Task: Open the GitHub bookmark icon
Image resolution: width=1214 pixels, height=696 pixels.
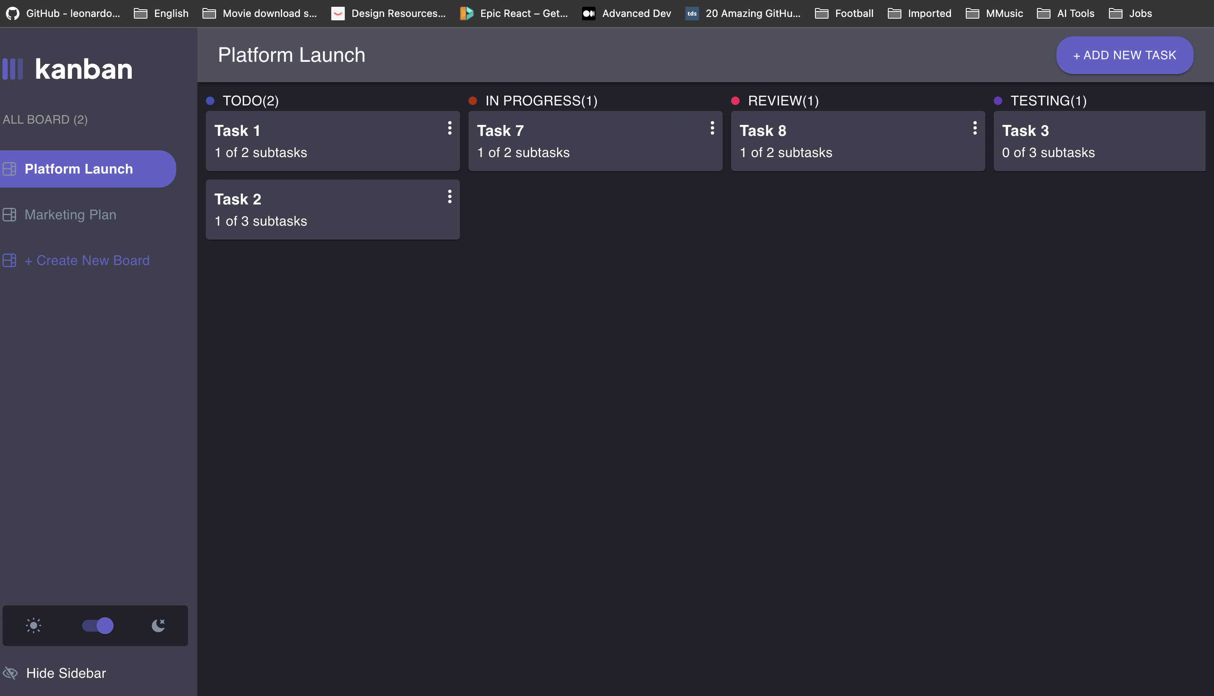Action: tap(13, 14)
